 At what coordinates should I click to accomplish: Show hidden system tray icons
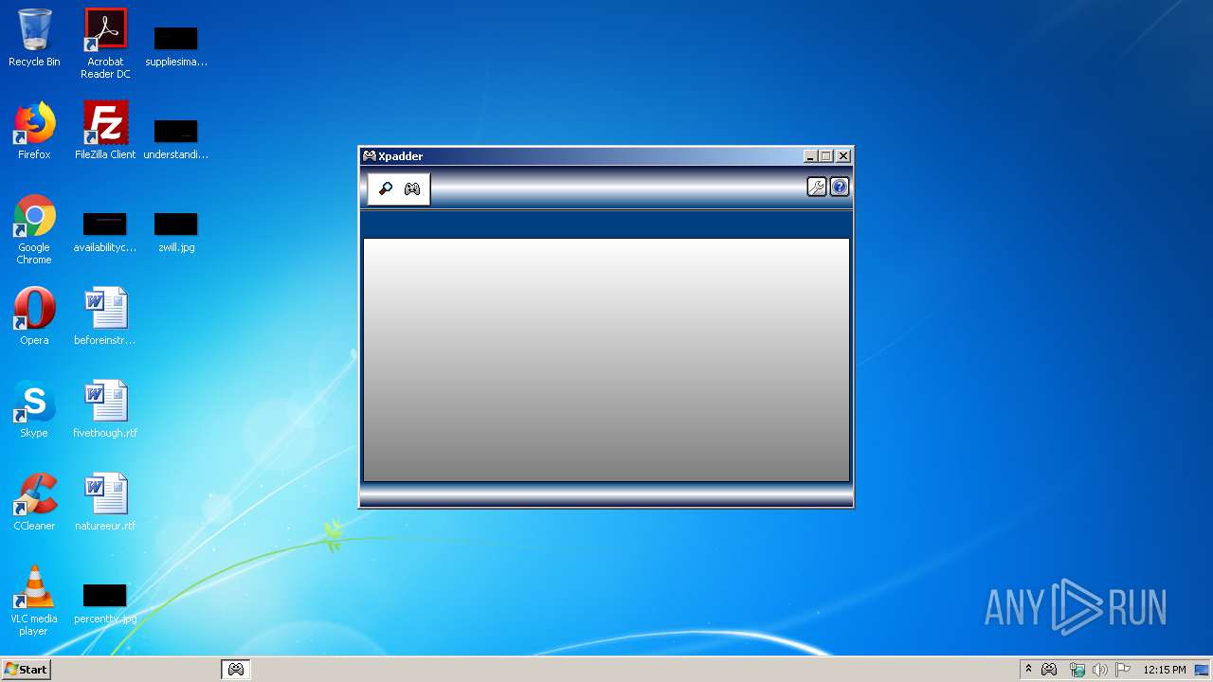[1028, 669]
